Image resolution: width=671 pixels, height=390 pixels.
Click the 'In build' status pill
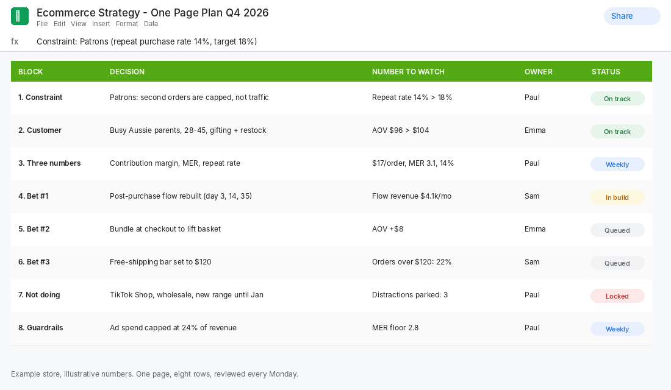click(x=617, y=197)
